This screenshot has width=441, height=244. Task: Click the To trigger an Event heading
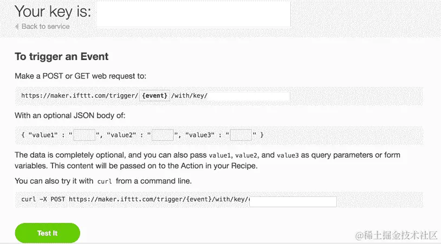pyautogui.click(x=62, y=56)
